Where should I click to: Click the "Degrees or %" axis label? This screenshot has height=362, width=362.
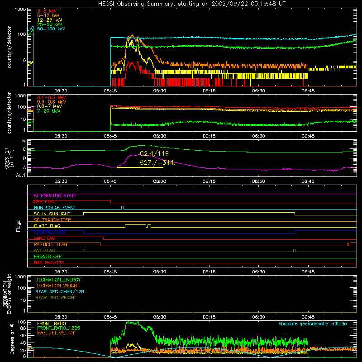coord(12,339)
